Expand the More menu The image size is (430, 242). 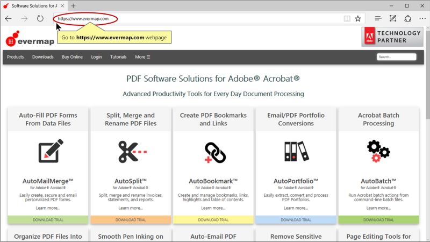(142, 57)
